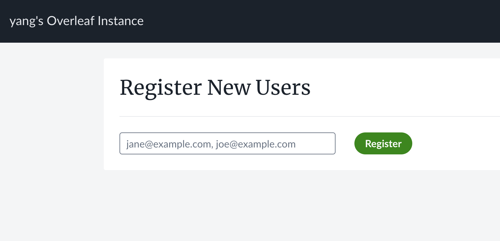
Task: Place cursor in the user email field
Action: coord(227,143)
